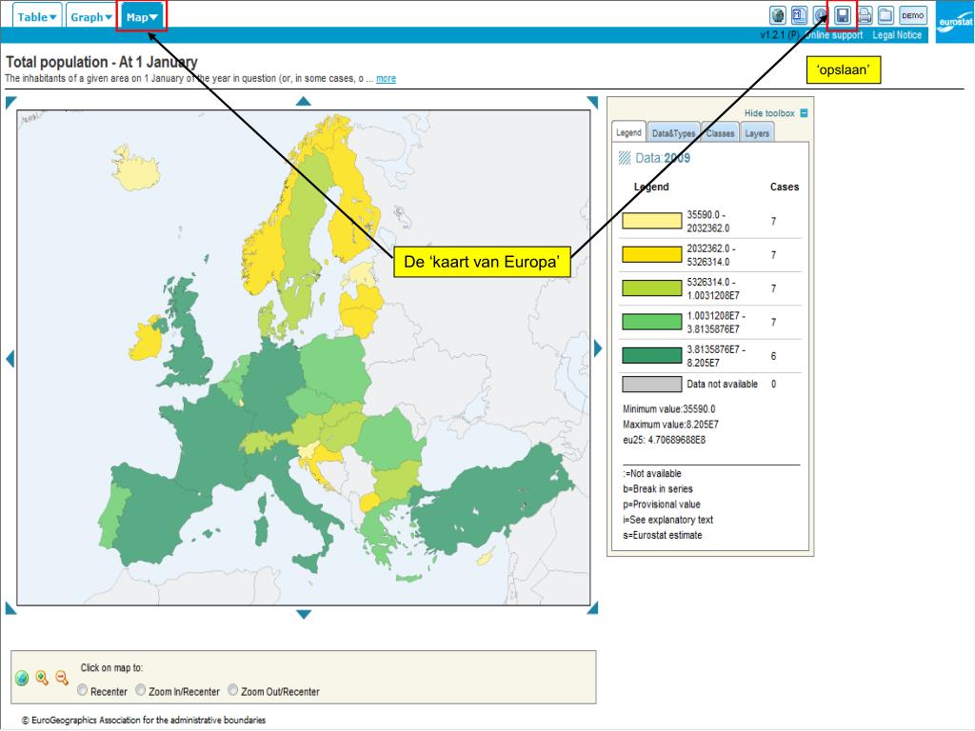
Task: Open the Map dropdown menu
Action: [142, 17]
